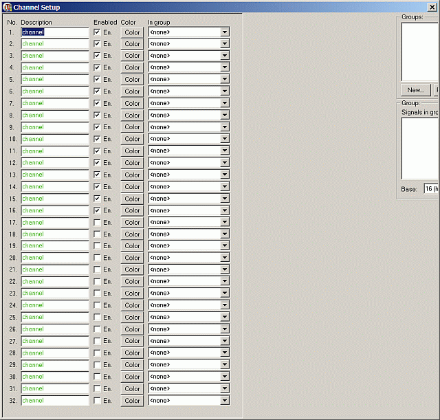The width and height of the screenshot is (440, 420).
Task: Close the Channel Setup window
Action: click(x=432, y=7)
